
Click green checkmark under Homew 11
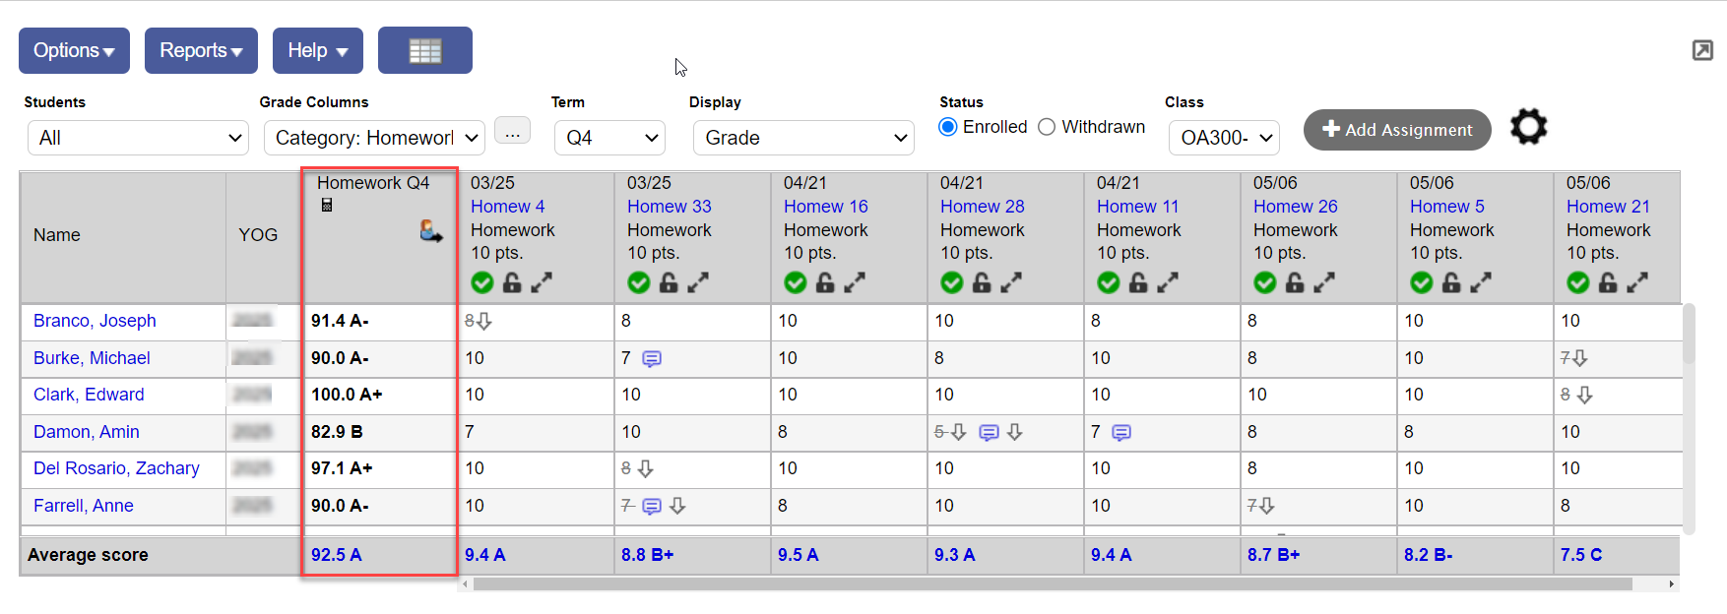(x=1109, y=282)
